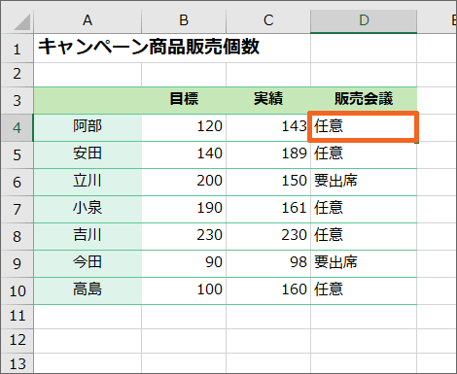Select row 4 header

click(17, 127)
